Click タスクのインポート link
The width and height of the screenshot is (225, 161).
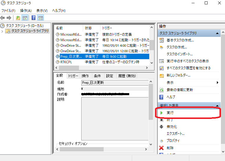pyautogui.click(x=179, y=54)
